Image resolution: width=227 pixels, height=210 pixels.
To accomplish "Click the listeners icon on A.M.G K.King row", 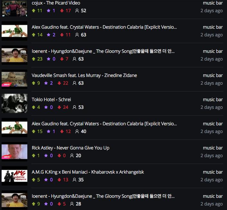I will click(75, 180).
